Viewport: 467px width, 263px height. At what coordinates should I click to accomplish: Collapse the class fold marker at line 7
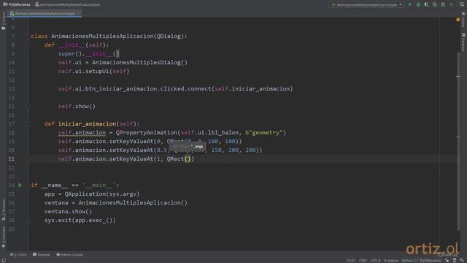coord(29,36)
